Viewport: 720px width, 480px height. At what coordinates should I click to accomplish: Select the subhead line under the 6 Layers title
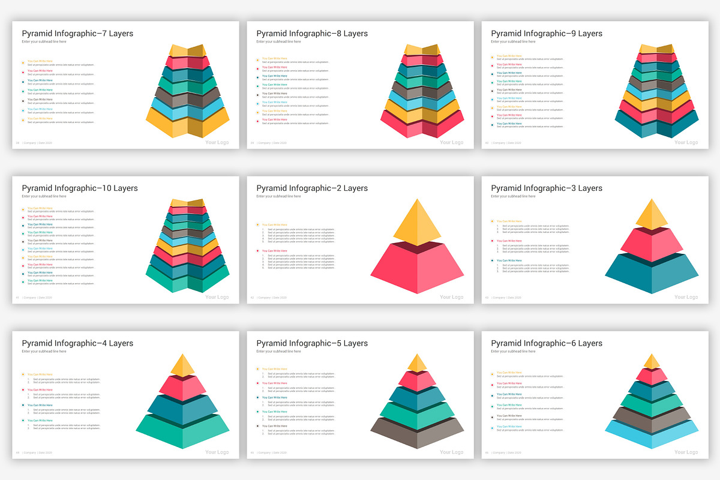pos(514,352)
